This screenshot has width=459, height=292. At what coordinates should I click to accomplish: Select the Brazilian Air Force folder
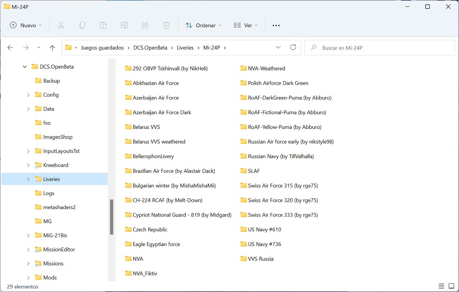[170, 171]
